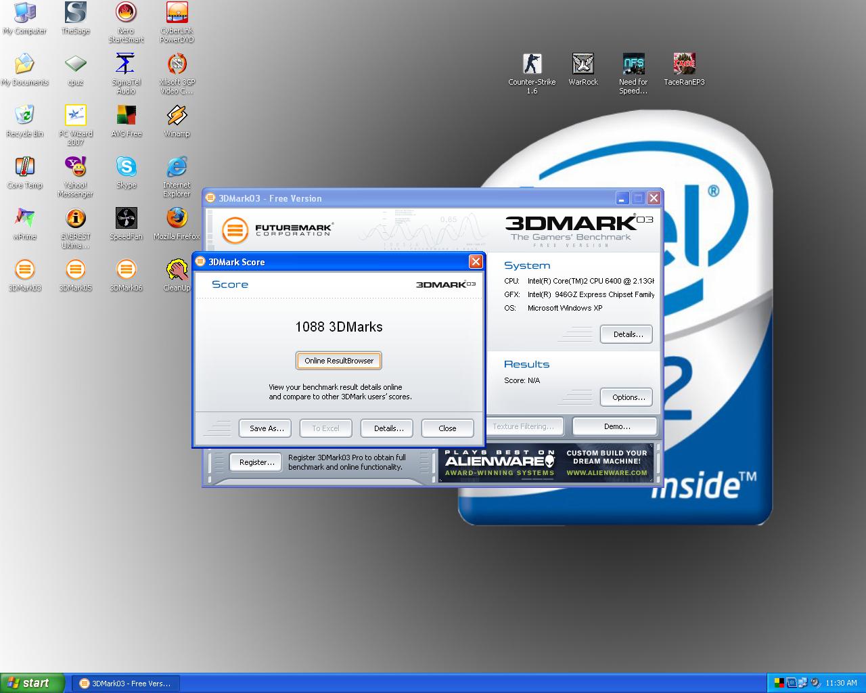Launch Yahoo! Messenger shortcut
866x693 pixels.
pyautogui.click(x=75, y=177)
